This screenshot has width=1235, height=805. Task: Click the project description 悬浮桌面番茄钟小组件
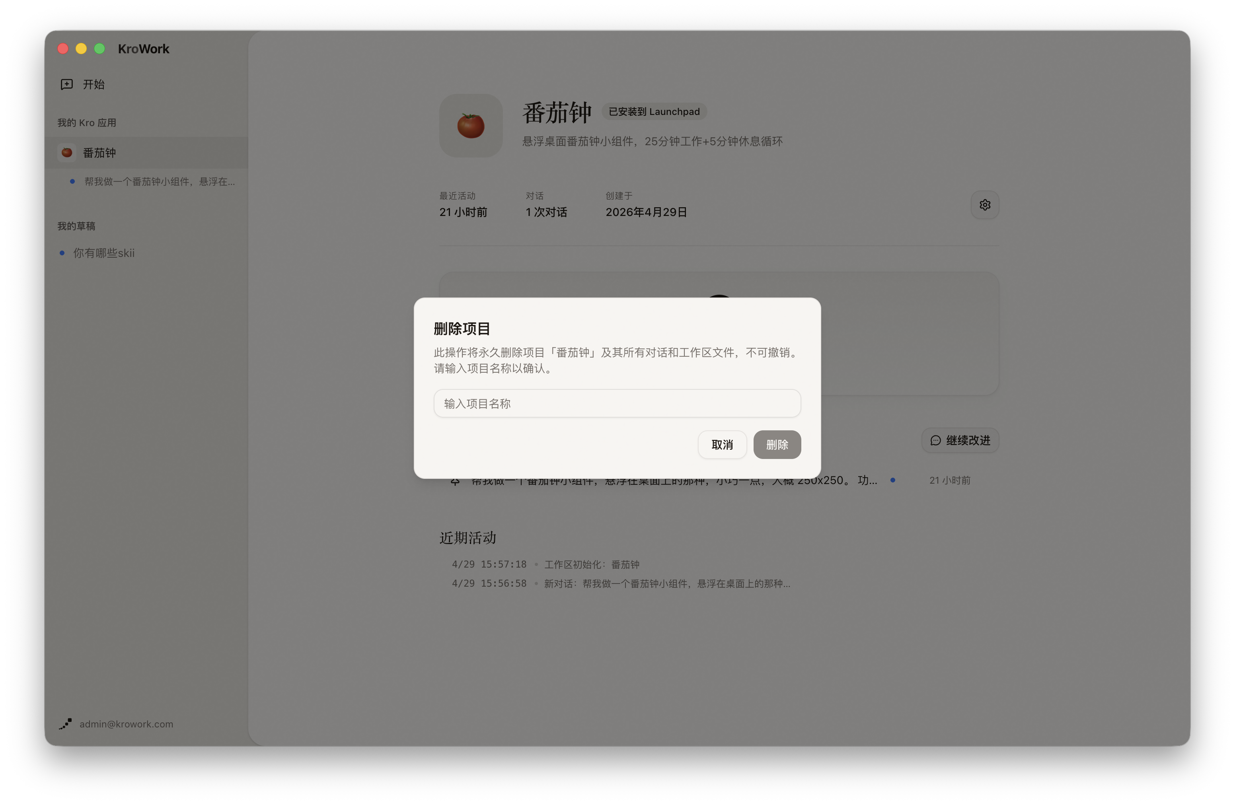[x=652, y=142]
